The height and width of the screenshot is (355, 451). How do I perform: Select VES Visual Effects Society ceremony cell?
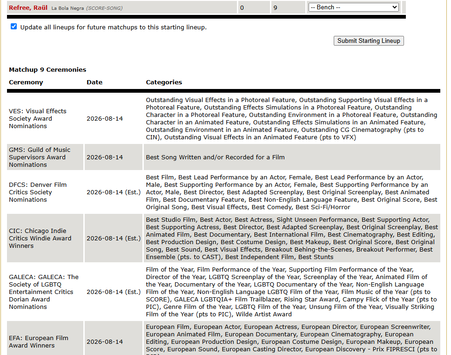click(x=45, y=119)
